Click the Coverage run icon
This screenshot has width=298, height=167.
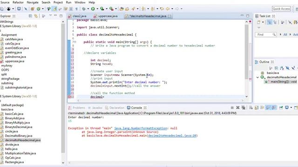tap(102, 9)
